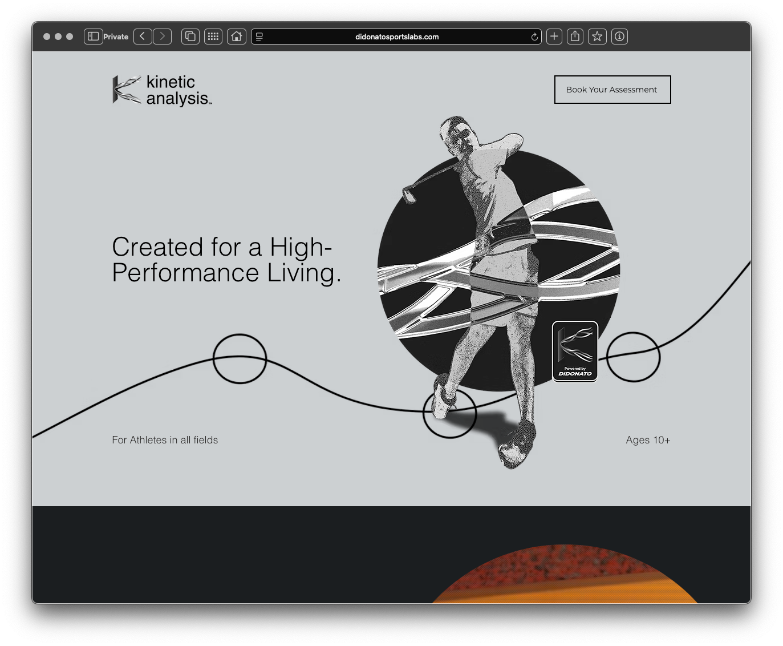
Task: Open the home page icon
Action: point(236,37)
